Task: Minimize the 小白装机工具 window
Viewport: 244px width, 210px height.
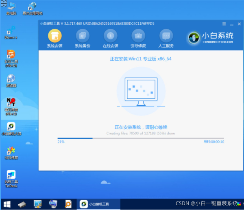Action: pos(232,24)
